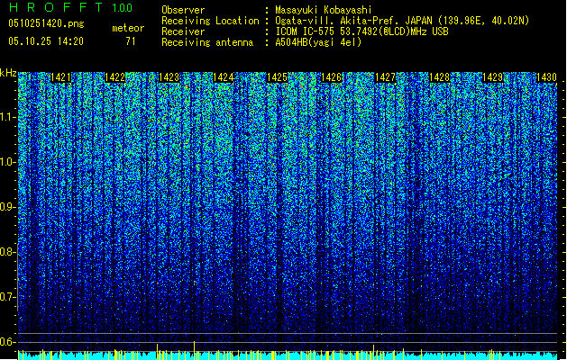Viewport: 567px width, 360px height.
Task: Click the 1428 time marker
Action: click(x=439, y=77)
